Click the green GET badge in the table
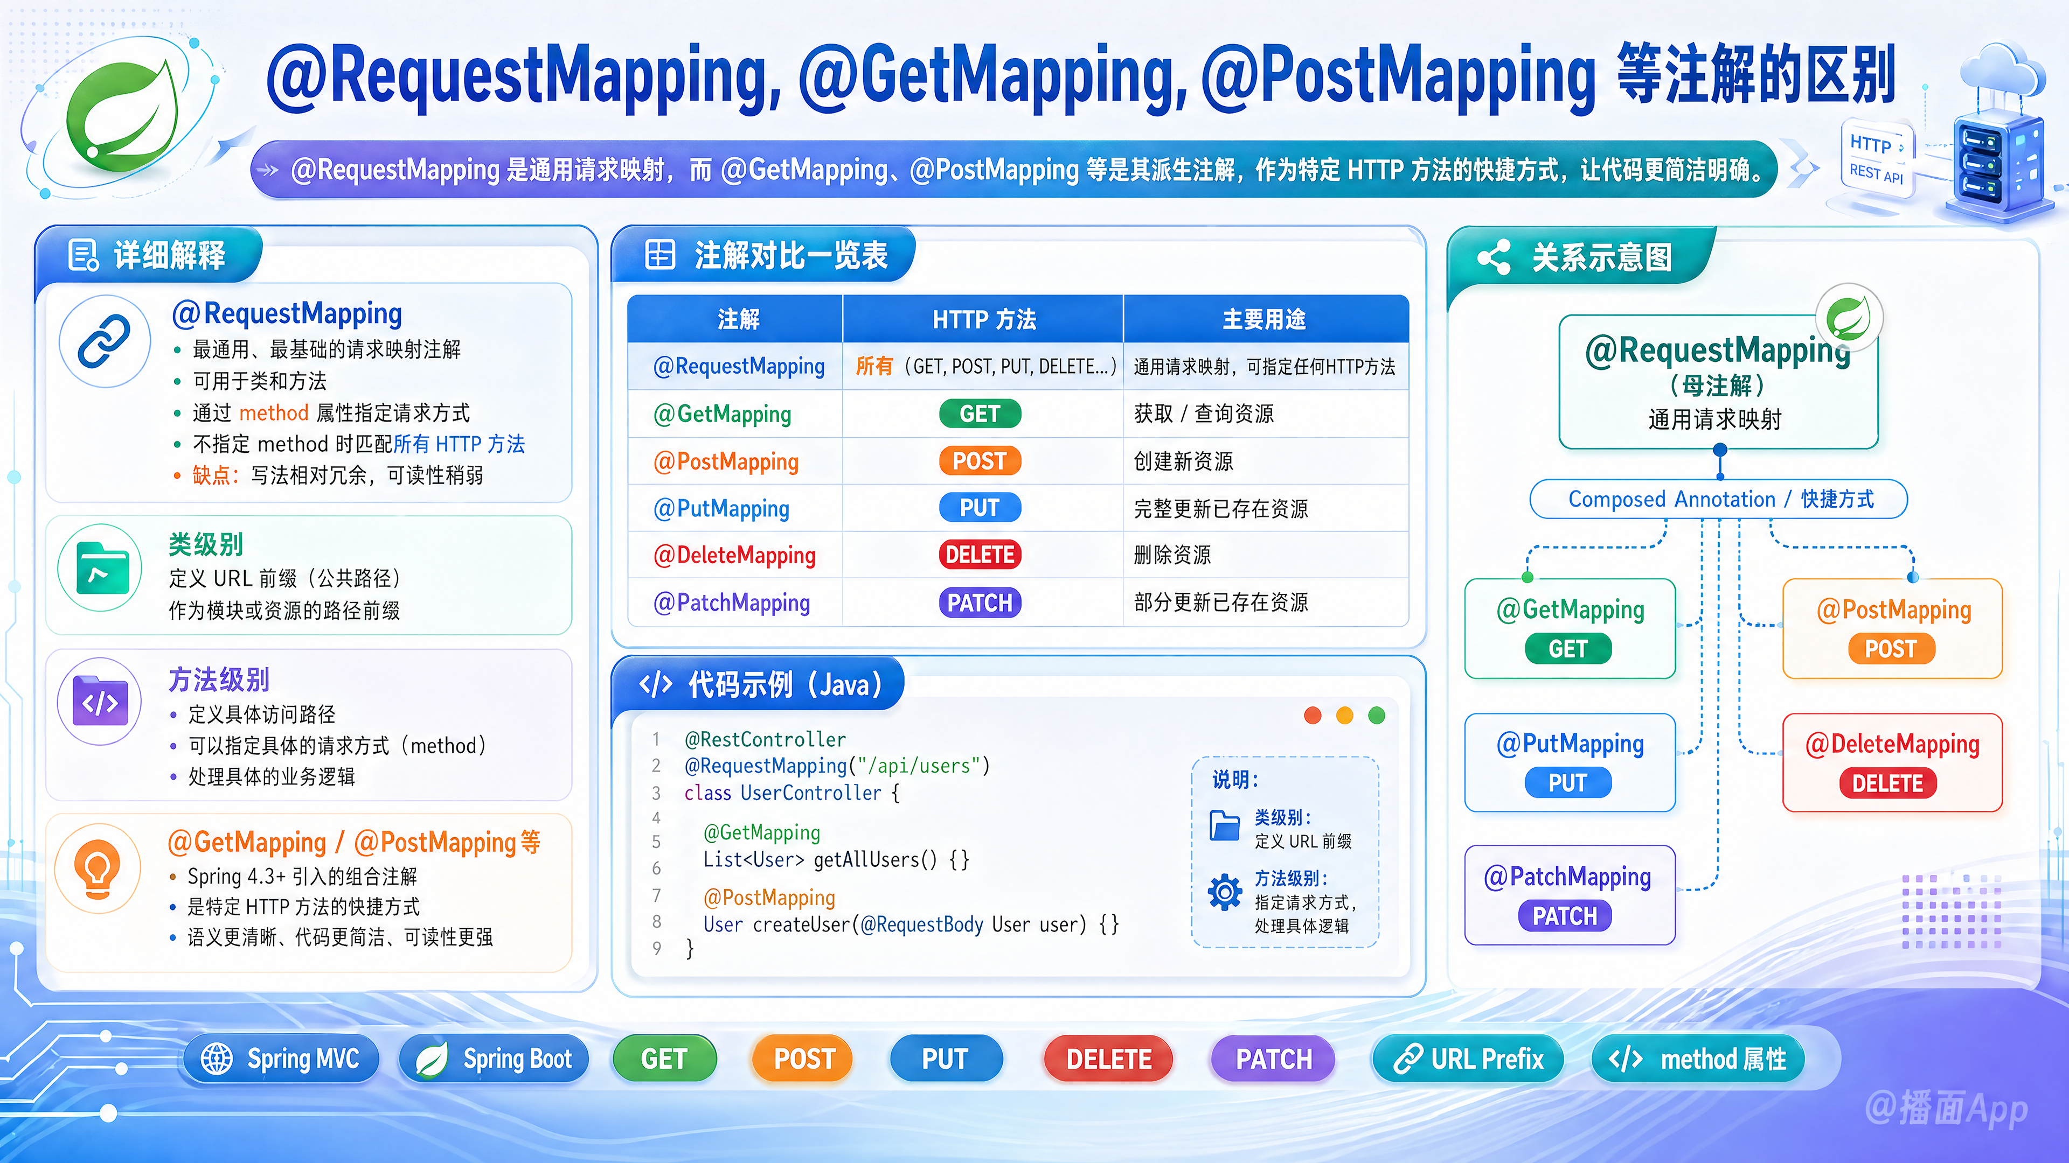Image resolution: width=2069 pixels, height=1163 pixels. [980, 414]
